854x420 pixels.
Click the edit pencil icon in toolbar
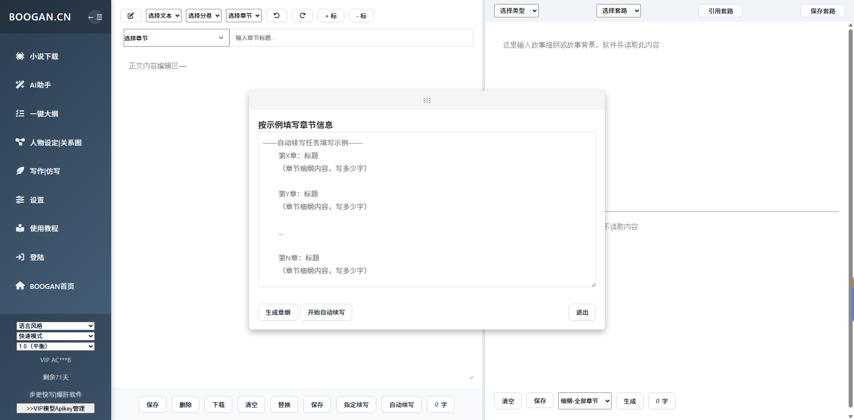(131, 15)
